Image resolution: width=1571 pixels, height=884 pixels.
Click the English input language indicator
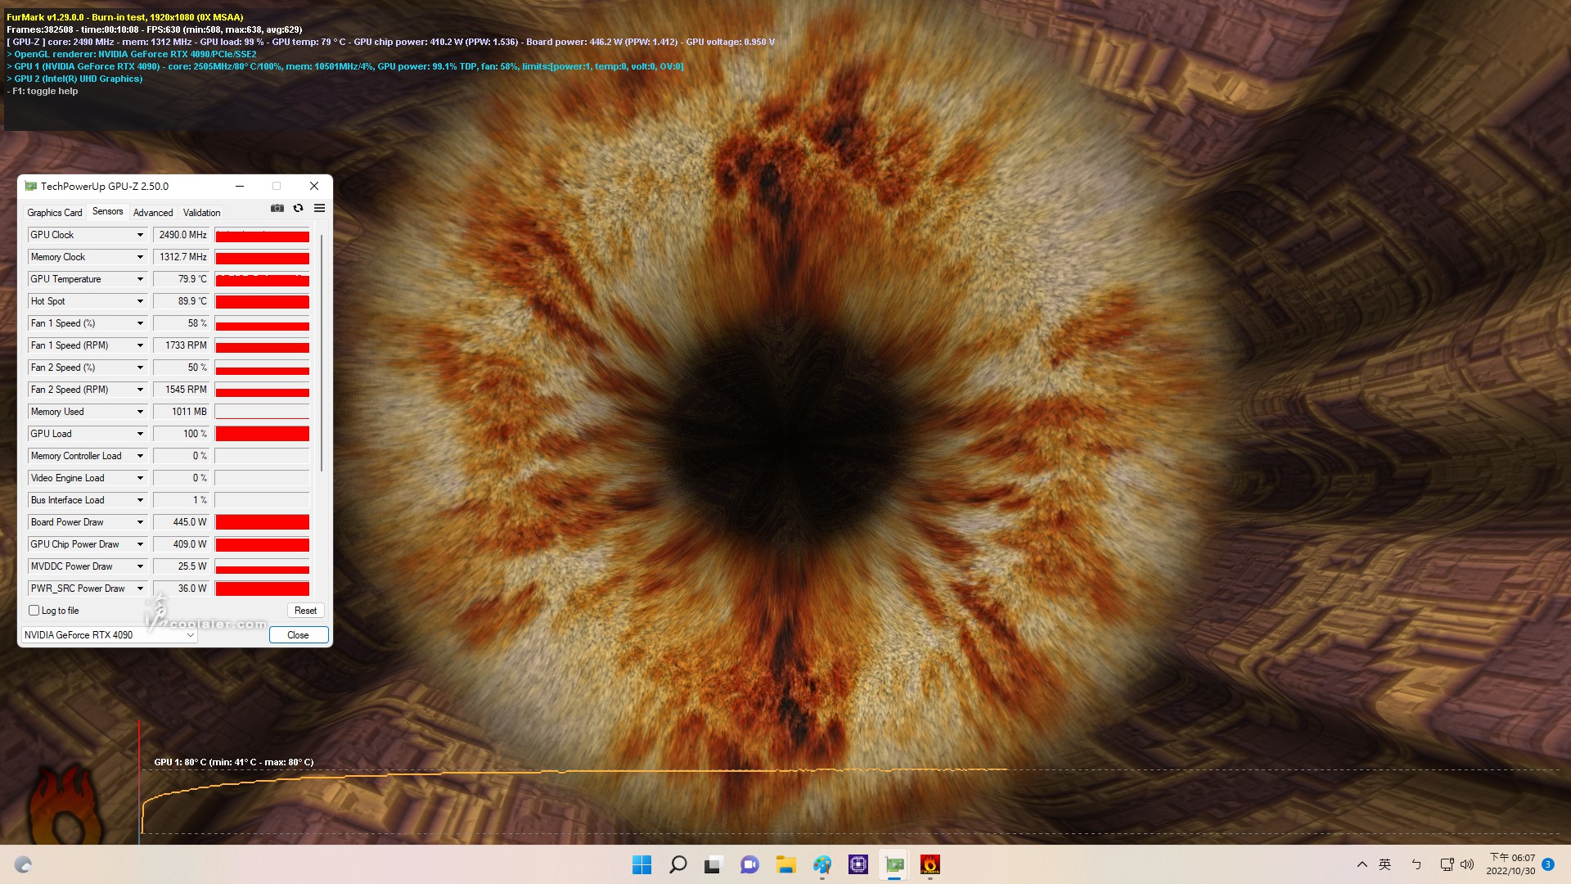1384,864
